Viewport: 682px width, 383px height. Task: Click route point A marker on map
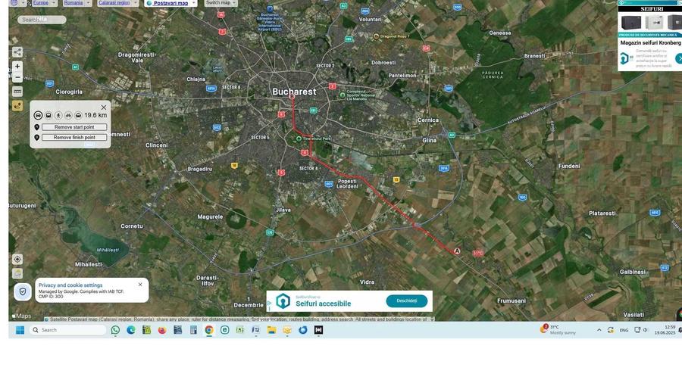(x=457, y=251)
